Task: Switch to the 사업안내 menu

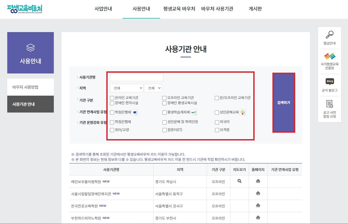Action: 103,9
